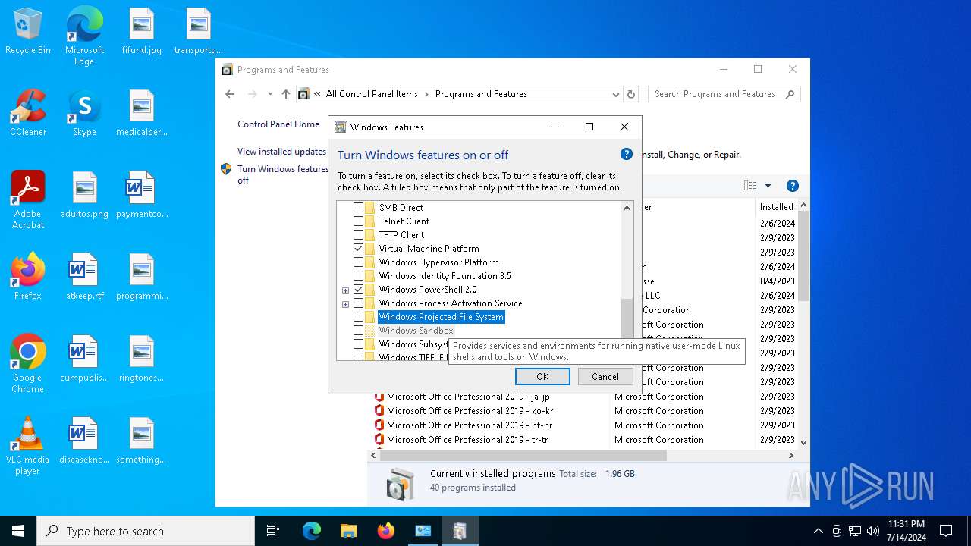Click the Programs and Features help icon

(x=792, y=186)
